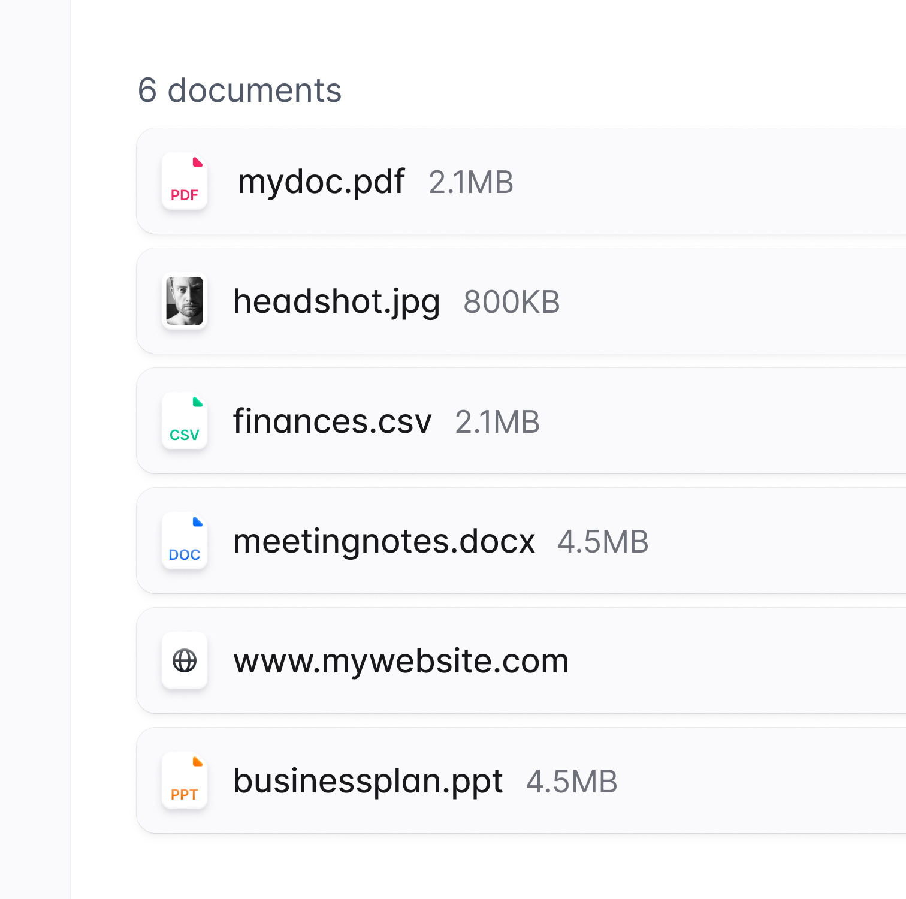906x899 pixels.
Task: Open headshot.jpg file name
Action: [x=336, y=301]
